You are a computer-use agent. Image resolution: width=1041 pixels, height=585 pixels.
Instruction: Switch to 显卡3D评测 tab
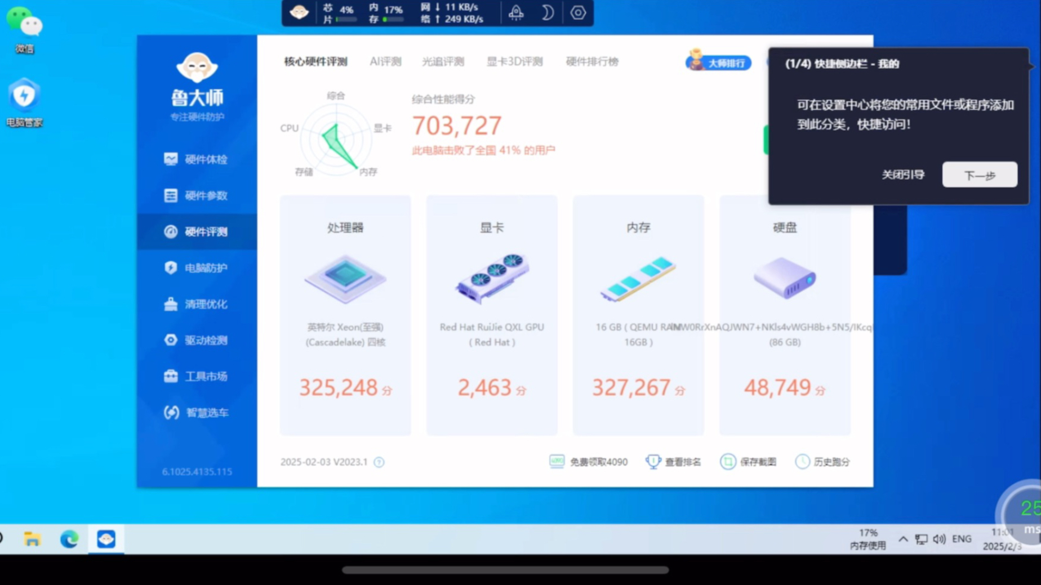[x=514, y=61]
